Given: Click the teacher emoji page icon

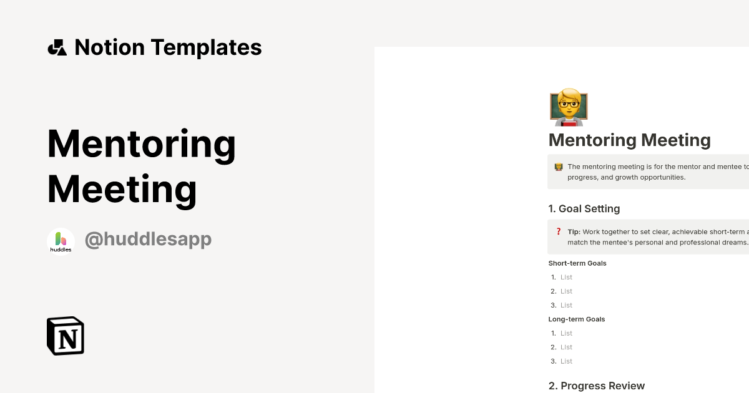Looking at the screenshot, I should [x=569, y=107].
